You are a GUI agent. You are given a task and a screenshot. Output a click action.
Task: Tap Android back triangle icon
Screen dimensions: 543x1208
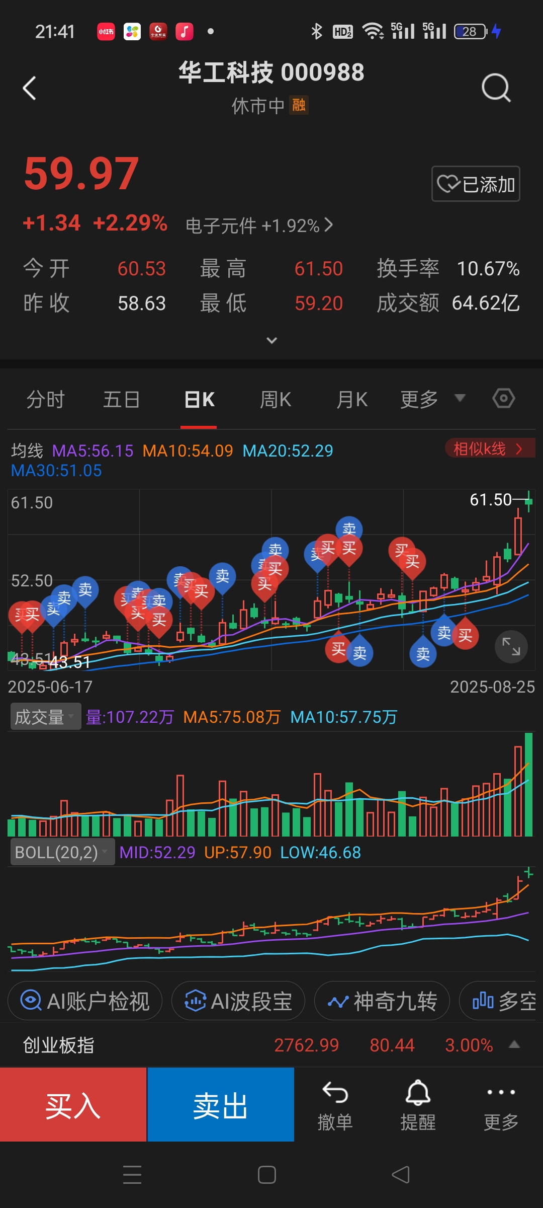click(401, 1175)
